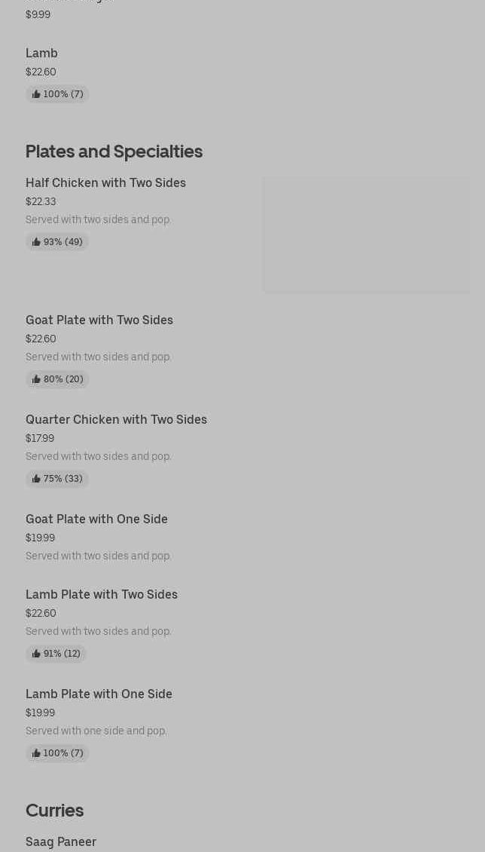Choose Goat Plate with One Side
This screenshot has height=852, width=485.
tap(96, 519)
